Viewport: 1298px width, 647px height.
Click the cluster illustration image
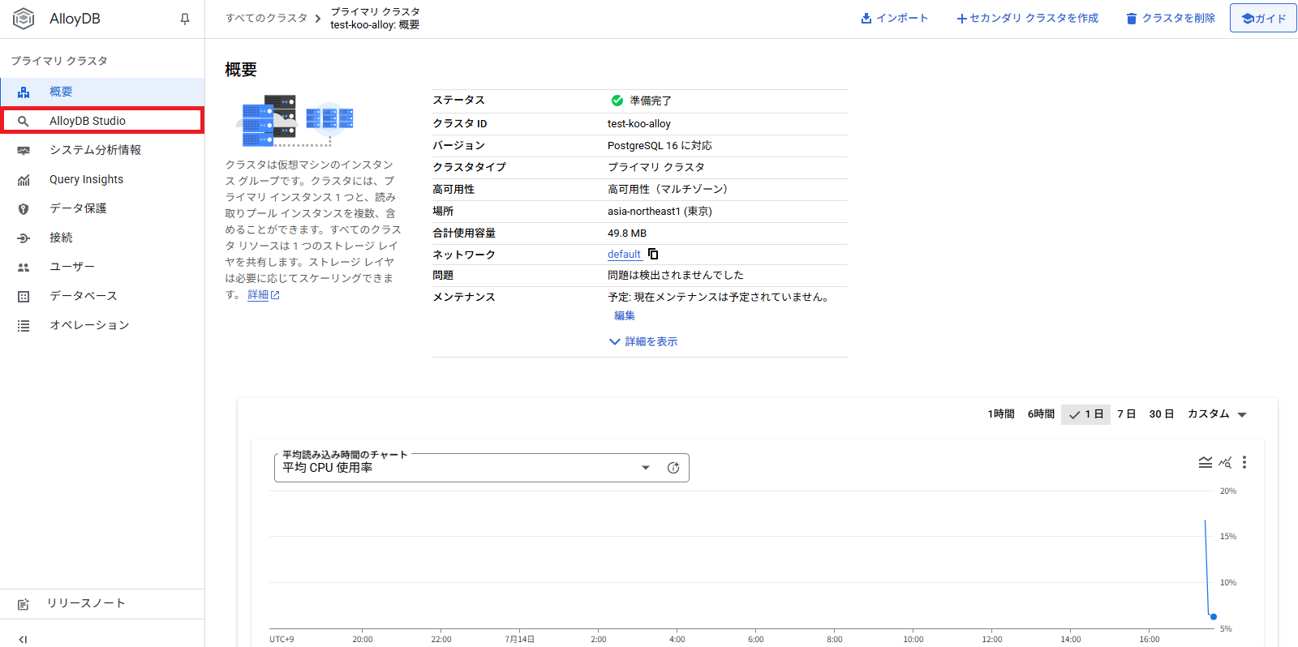pos(294,122)
